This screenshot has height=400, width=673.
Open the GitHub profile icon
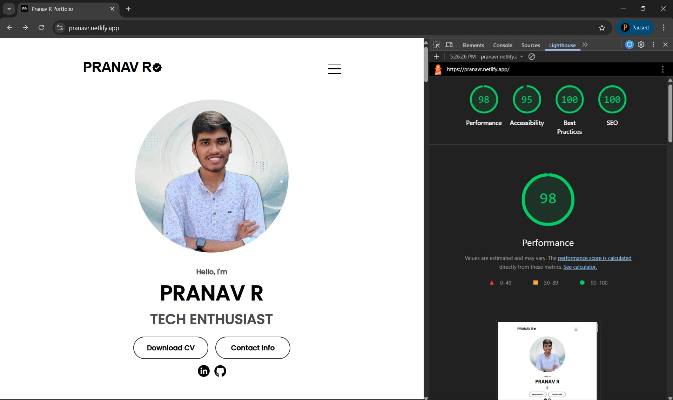220,371
